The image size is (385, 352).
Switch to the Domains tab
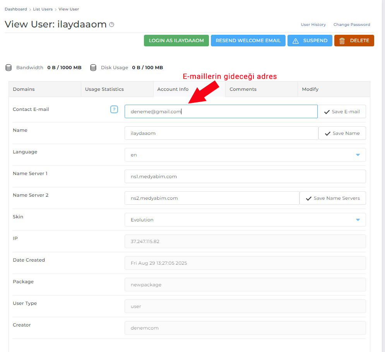[x=44, y=89]
